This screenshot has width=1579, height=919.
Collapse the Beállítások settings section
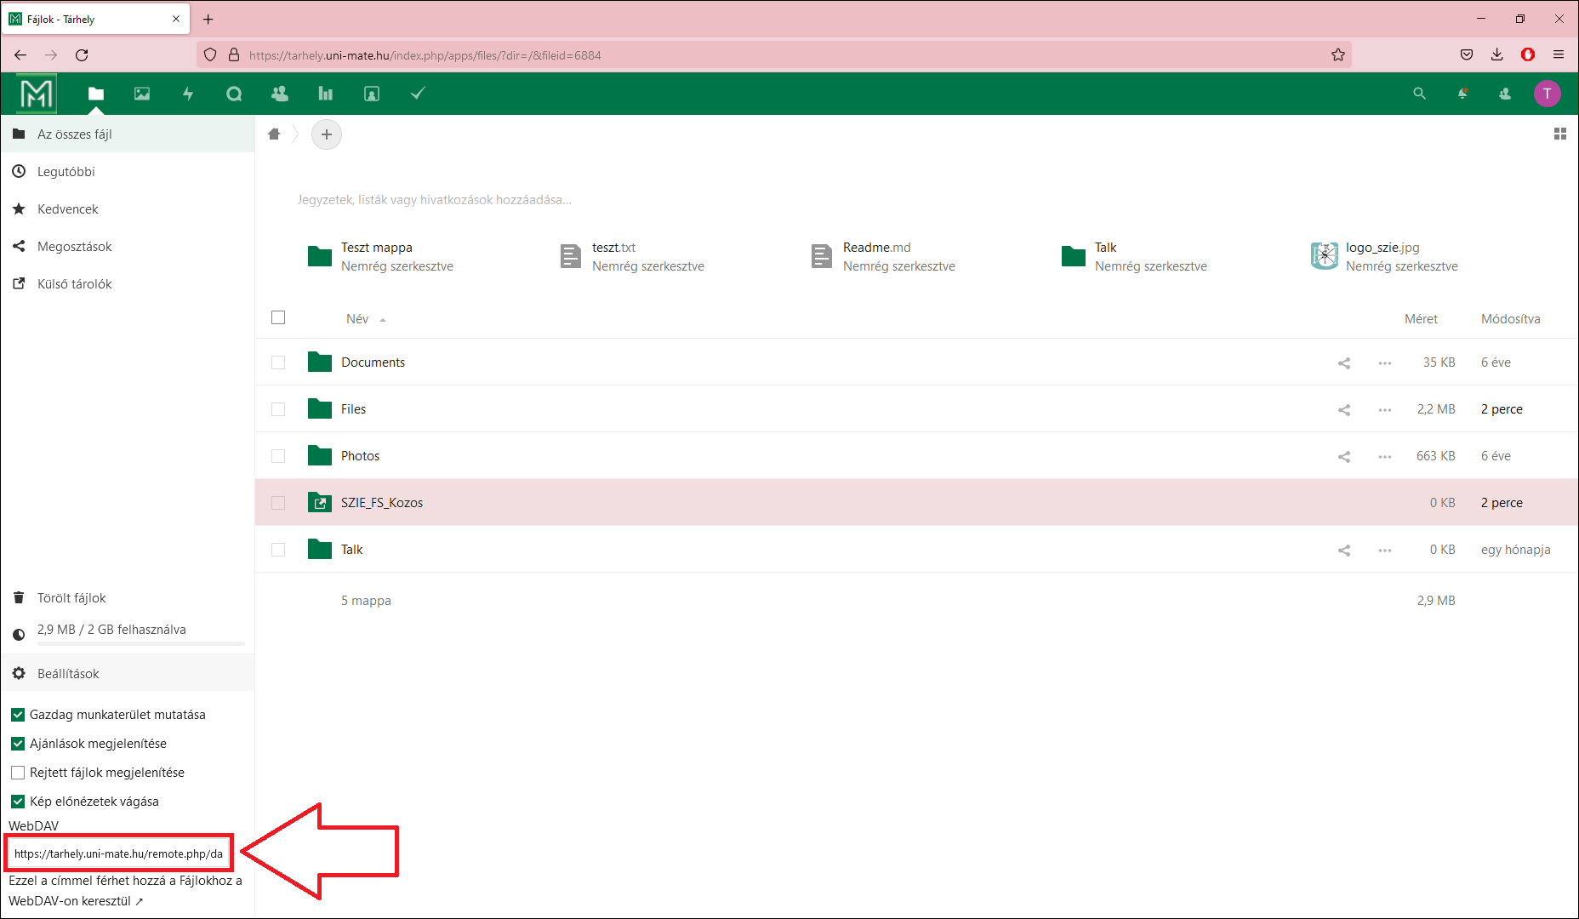click(x=68, y=674)
